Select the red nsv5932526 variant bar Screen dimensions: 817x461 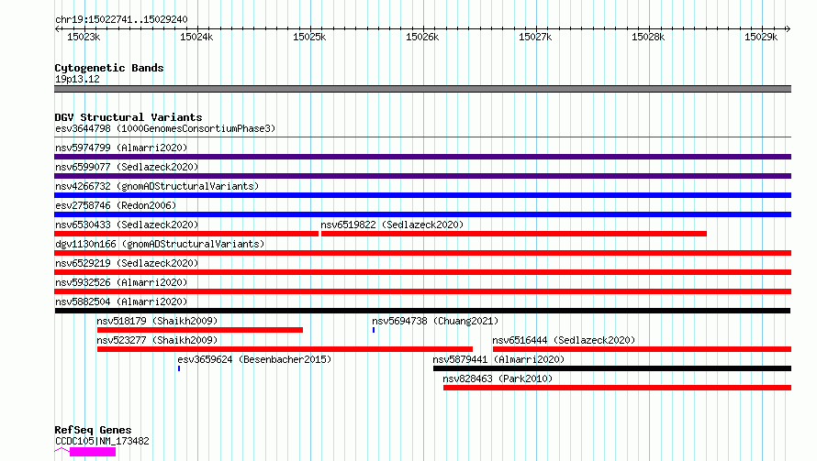coord(422,291)
